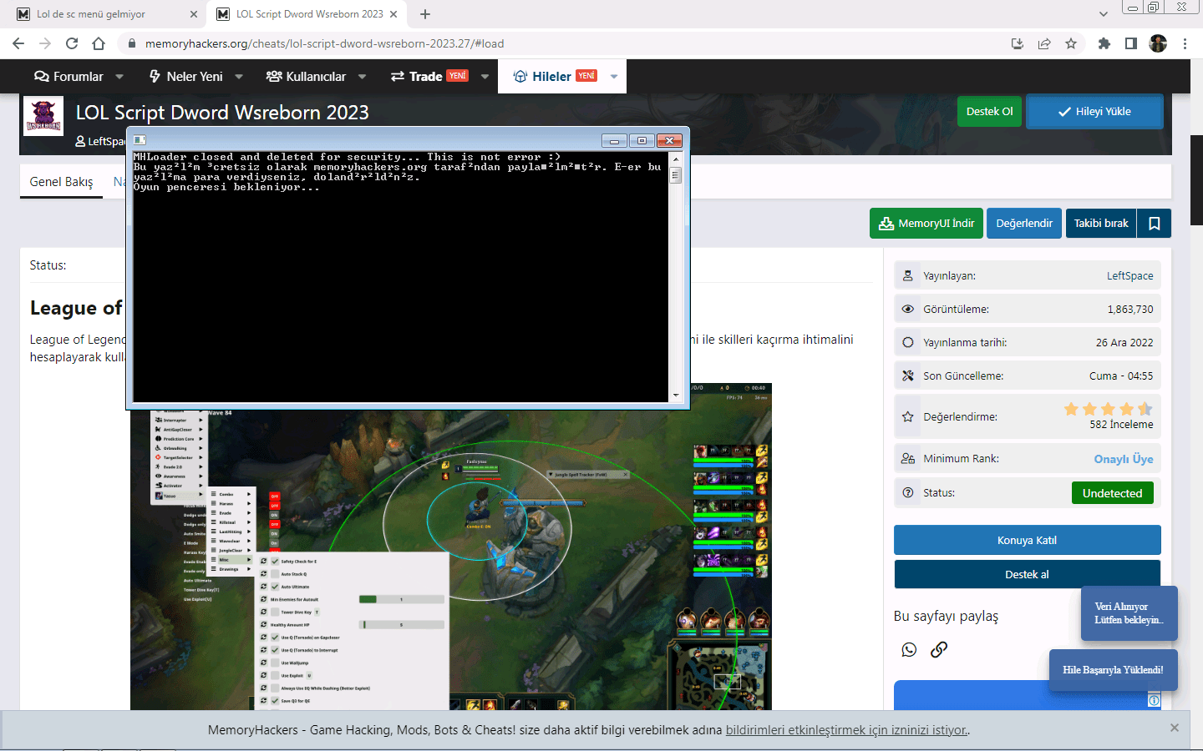Viewport: 1203px width, 751px height.
Task: Open the browser home page
Action: point(99,43)
